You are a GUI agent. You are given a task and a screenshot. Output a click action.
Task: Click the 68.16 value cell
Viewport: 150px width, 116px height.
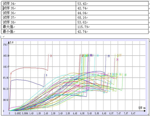pos(112,17)
